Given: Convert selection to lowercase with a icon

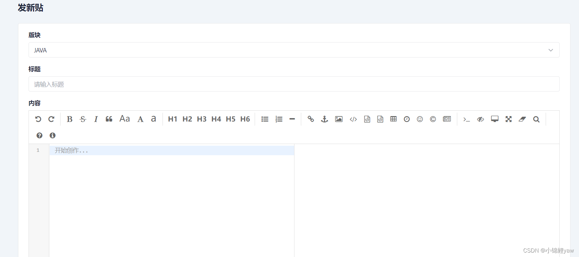Looking at the screenshot, I should point(154,119).
